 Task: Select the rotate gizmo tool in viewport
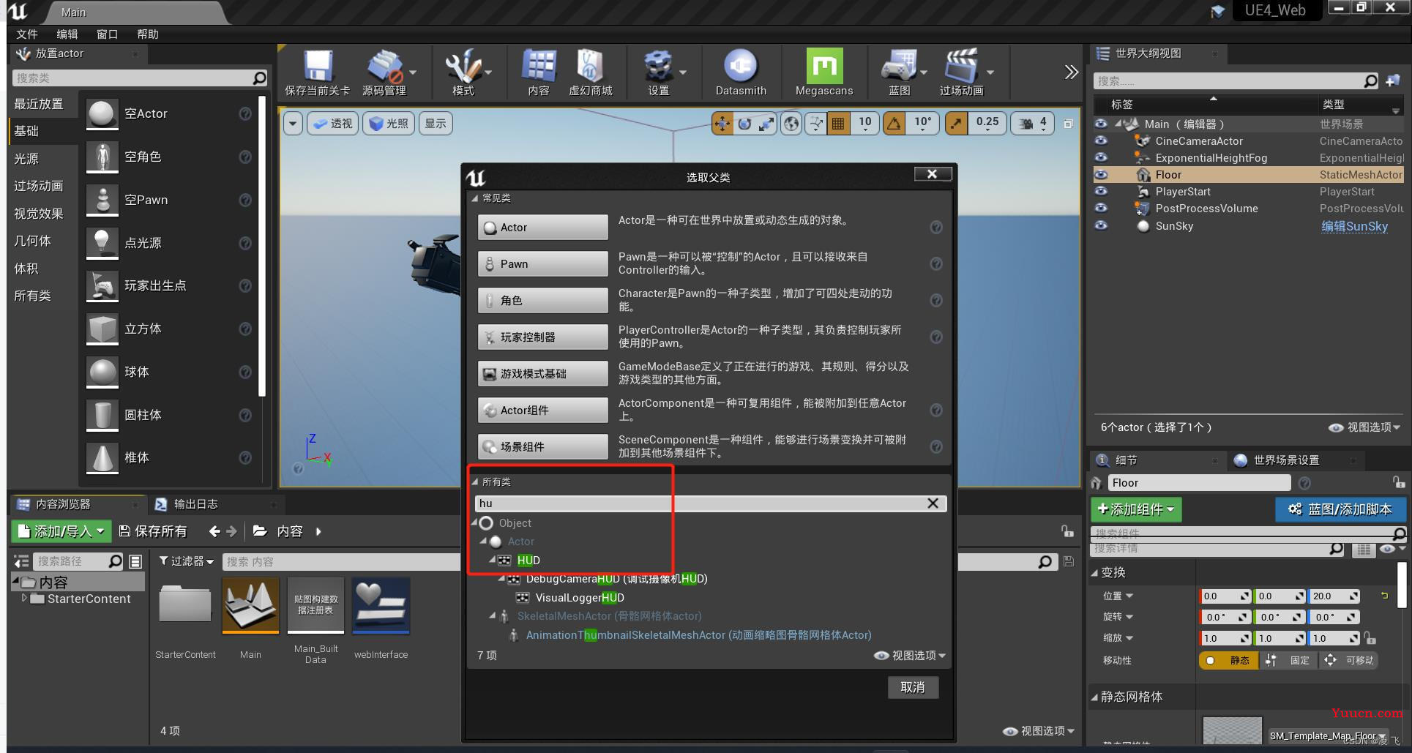(x=744, y=124)
